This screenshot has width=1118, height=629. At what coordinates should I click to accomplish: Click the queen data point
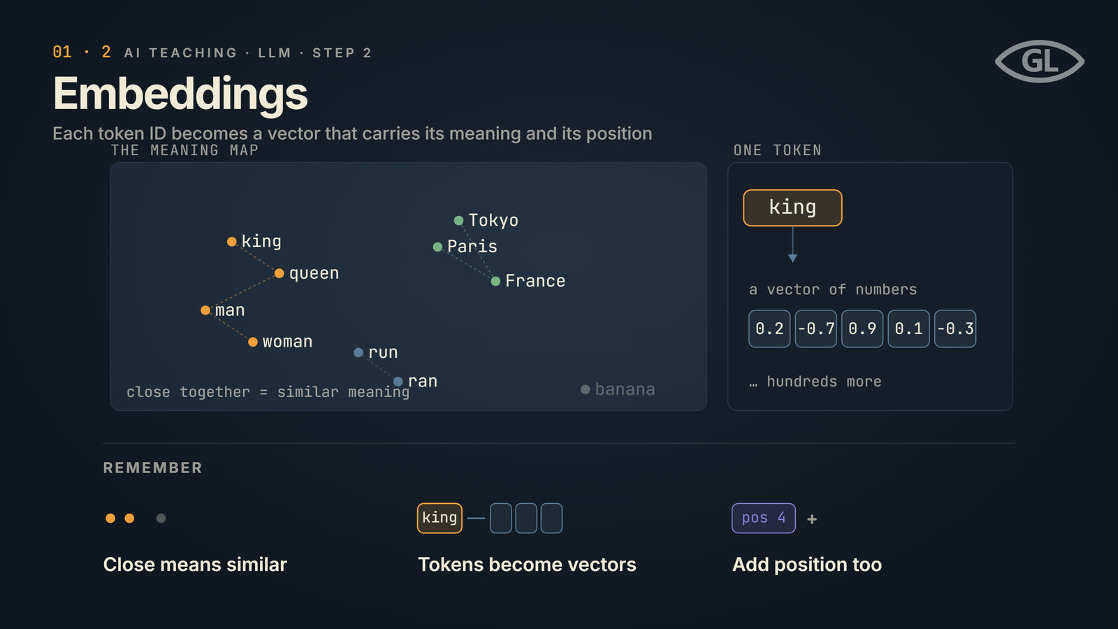(279, 273)
